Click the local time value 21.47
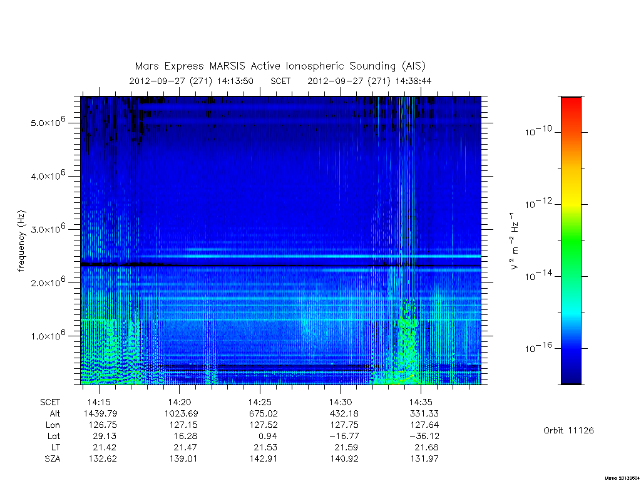 point(185,447)
